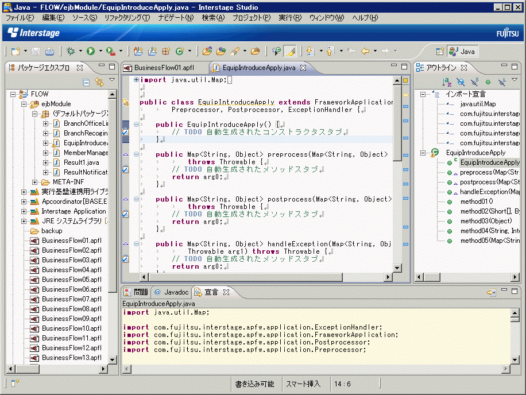The height and width of the screenshot is (395, 526).
Task: Open the リファクタリング menu
Action: coord(127,18)
